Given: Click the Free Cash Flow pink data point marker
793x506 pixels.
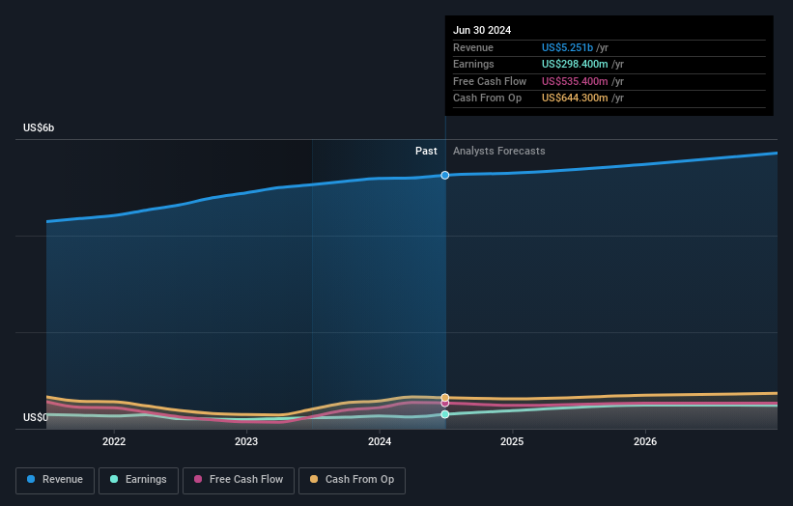Looking at the screenshot, I should (445, 404).
